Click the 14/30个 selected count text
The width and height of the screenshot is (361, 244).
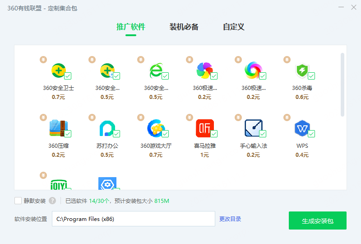(99, 201)
